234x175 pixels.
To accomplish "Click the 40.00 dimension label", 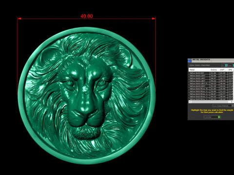I will tap(87, 16).
